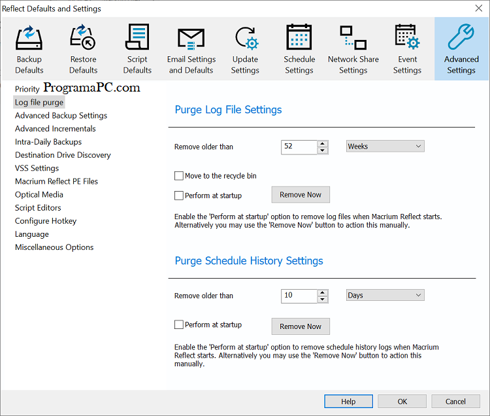Open the Update Settings icon

tap(246, 38)
